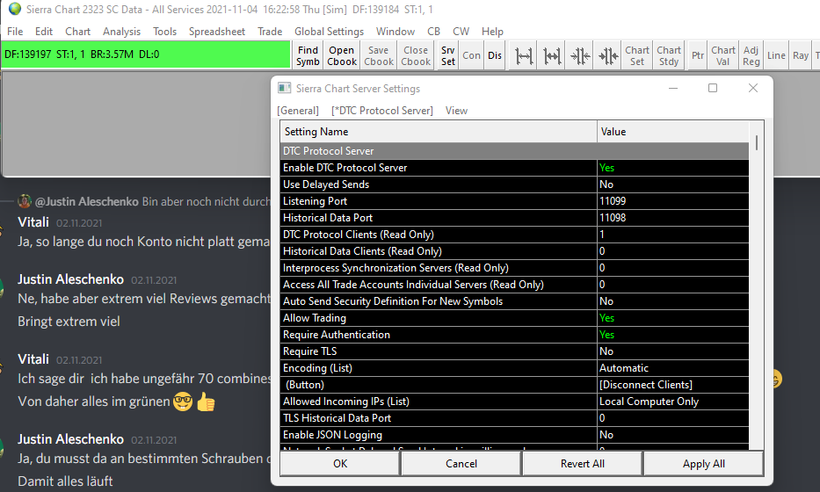
Task: Click the OK button
Action: 340,464
